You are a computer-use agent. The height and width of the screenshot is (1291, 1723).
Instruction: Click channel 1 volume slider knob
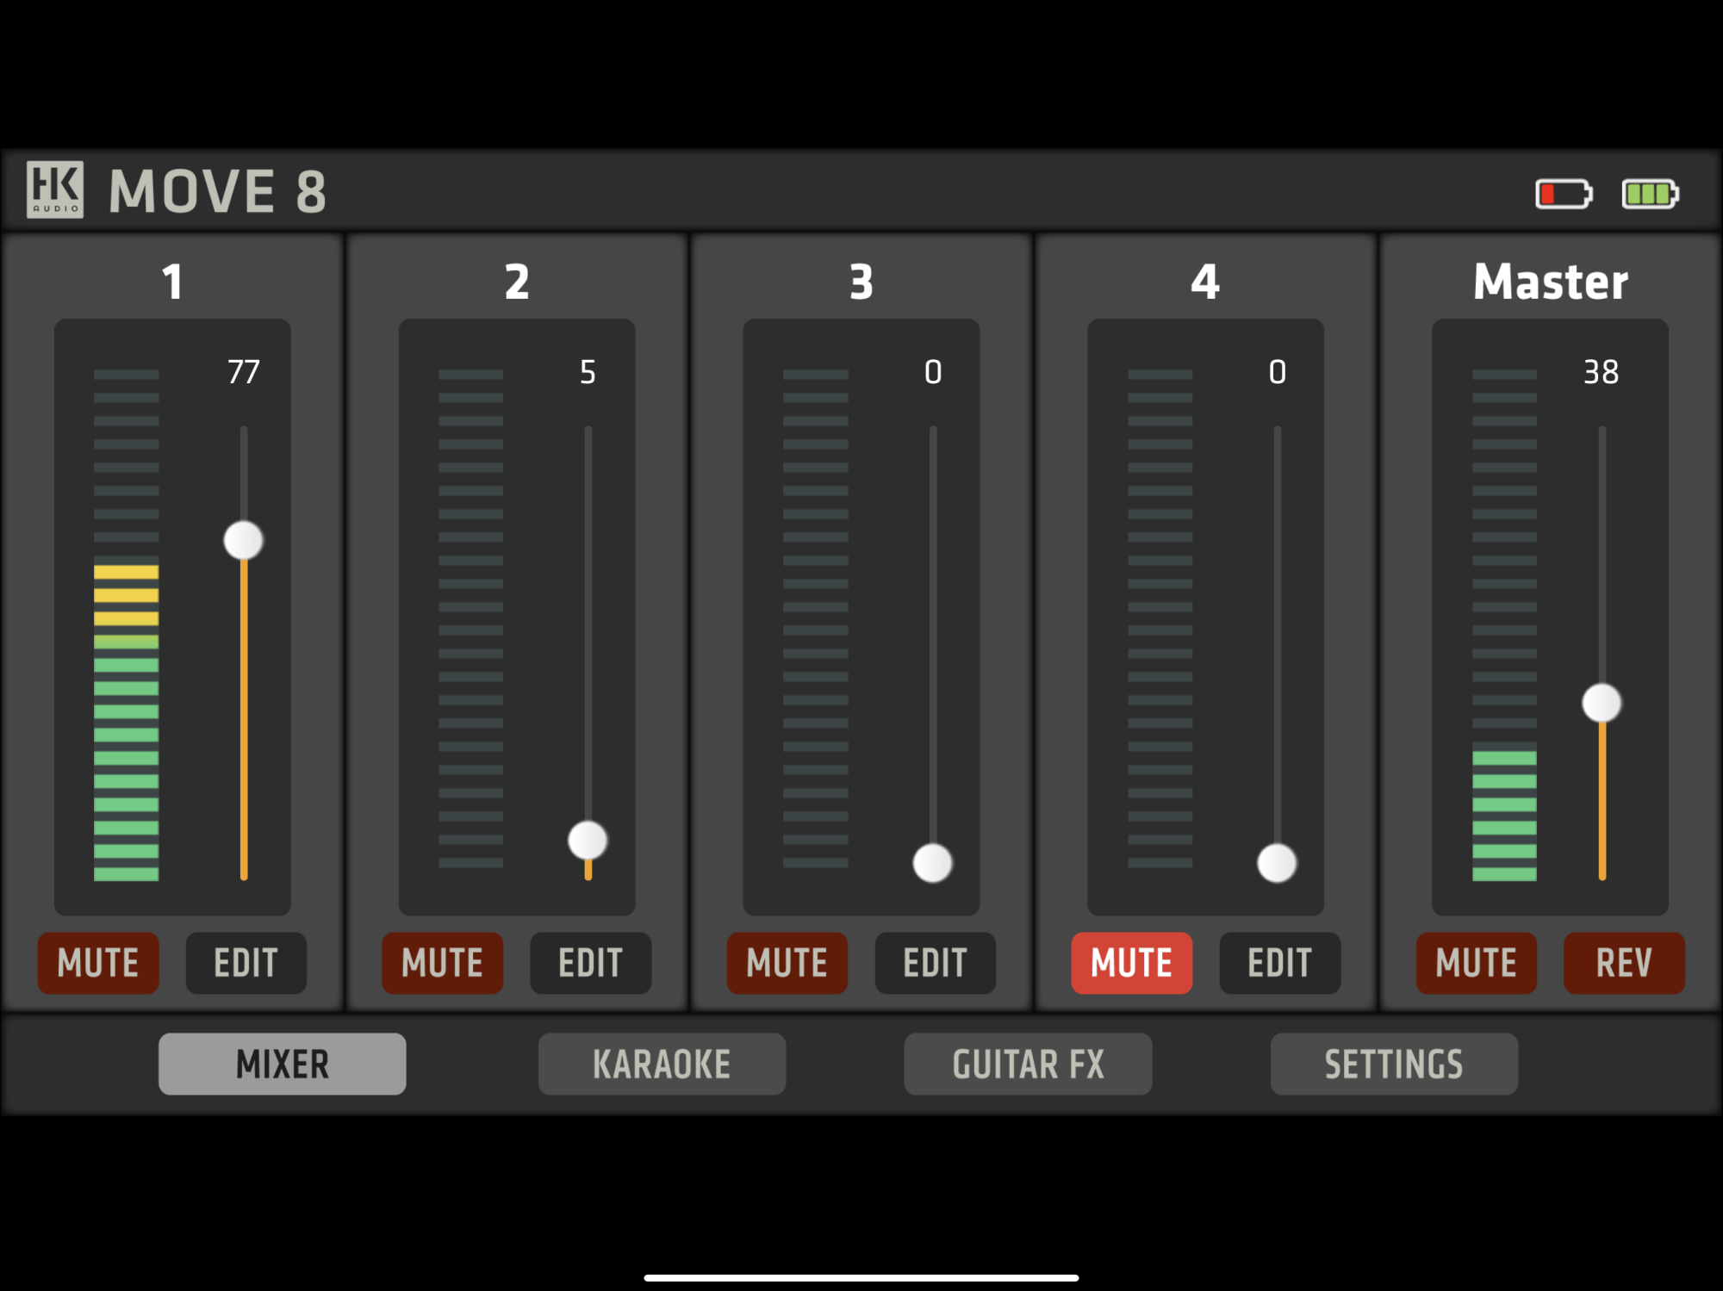244,541
